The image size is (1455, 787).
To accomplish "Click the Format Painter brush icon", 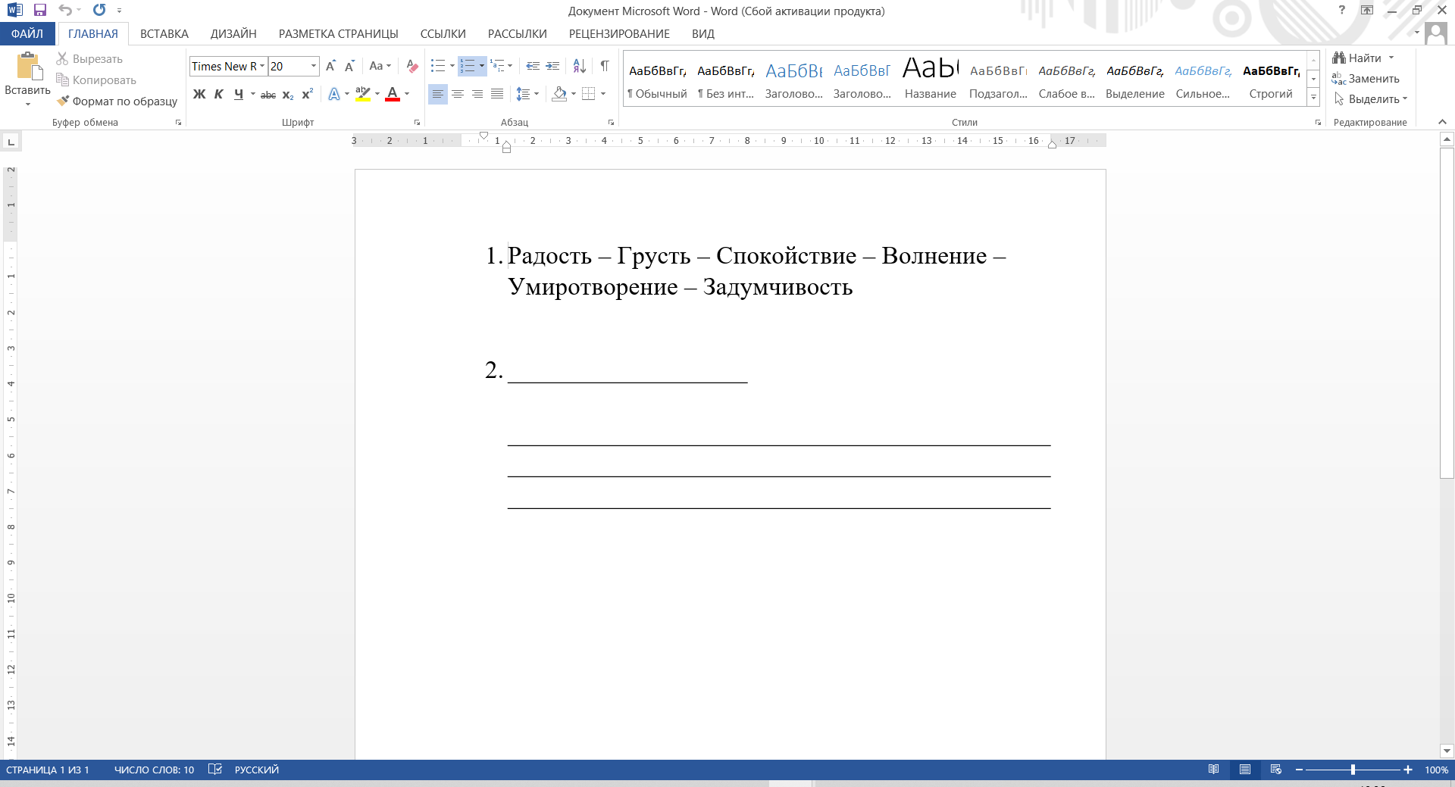I will 63,101.
